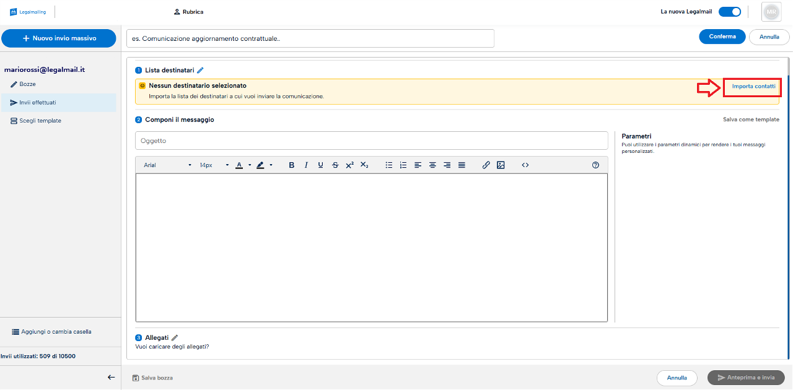793x390 pixels.
Task: Toggle bold formatting in editor toolbar
Action: tap(291, 165)
